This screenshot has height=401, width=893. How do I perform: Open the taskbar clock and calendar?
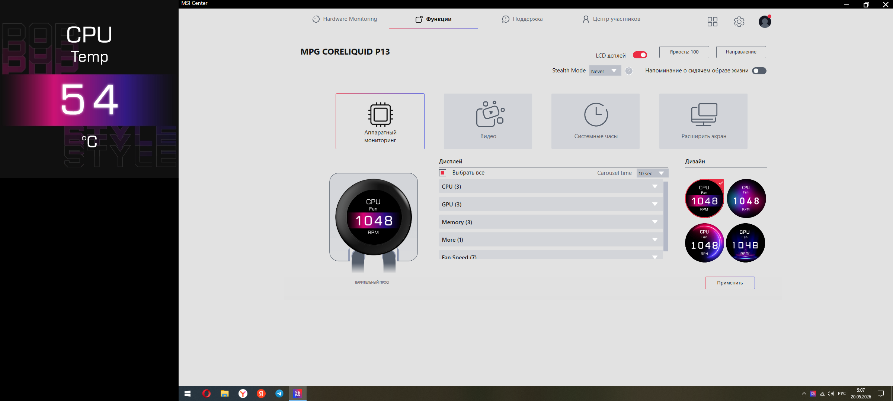pyautogui.click(x=861, y=394)
